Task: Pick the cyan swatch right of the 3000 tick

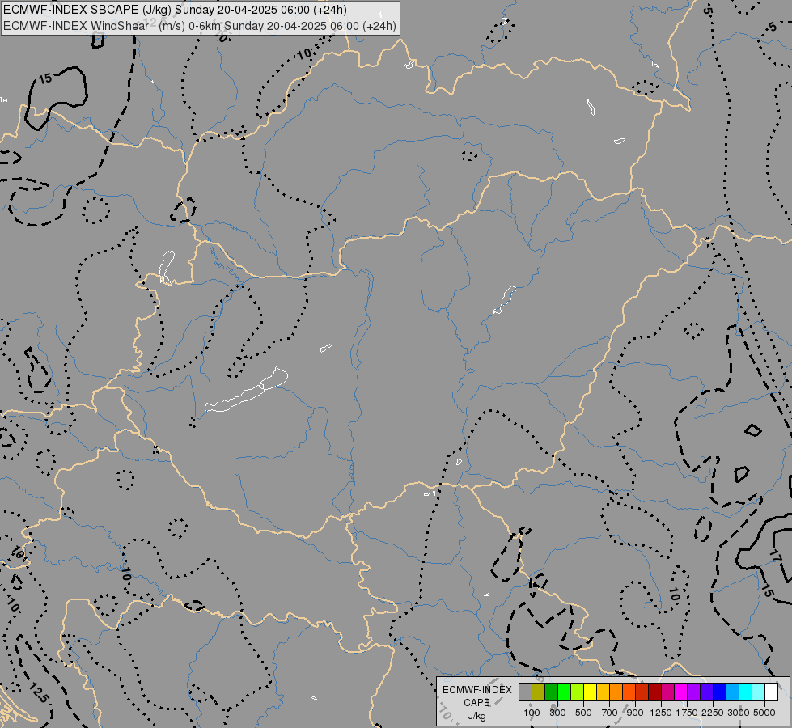Action: point(746,692)
